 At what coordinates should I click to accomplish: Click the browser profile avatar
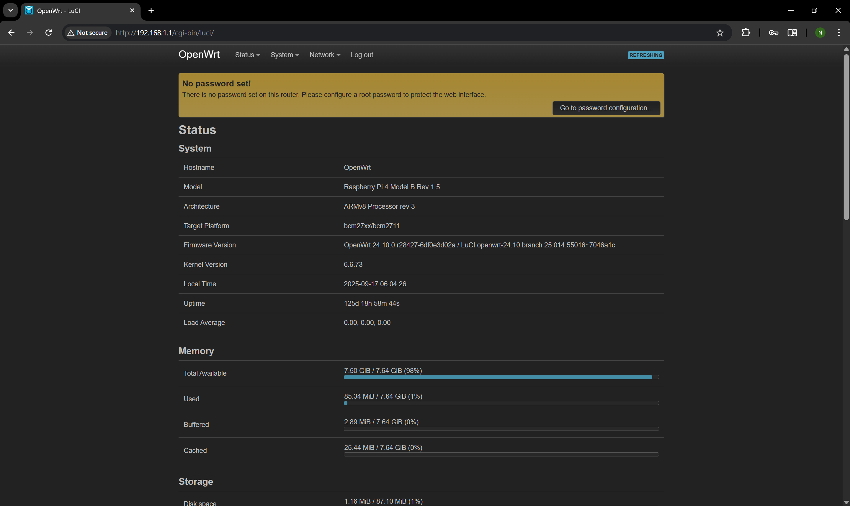pyautogui.click(x=820, y=33)
